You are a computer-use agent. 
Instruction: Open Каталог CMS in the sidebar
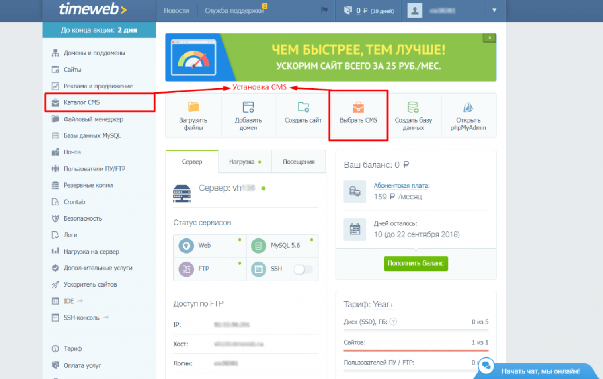pyautogui.click(x=82, y=102)
